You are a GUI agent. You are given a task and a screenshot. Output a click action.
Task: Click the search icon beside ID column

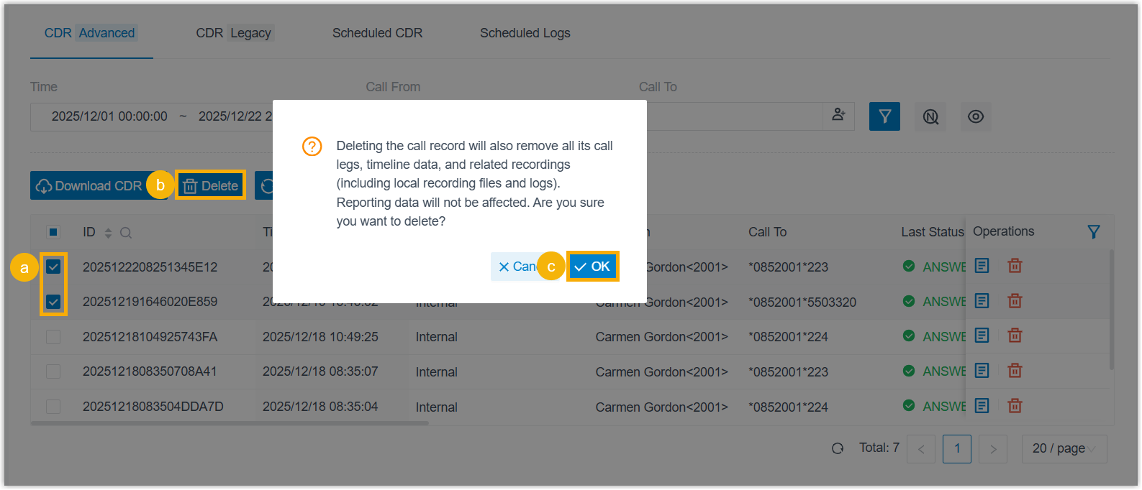coord(126,233)
